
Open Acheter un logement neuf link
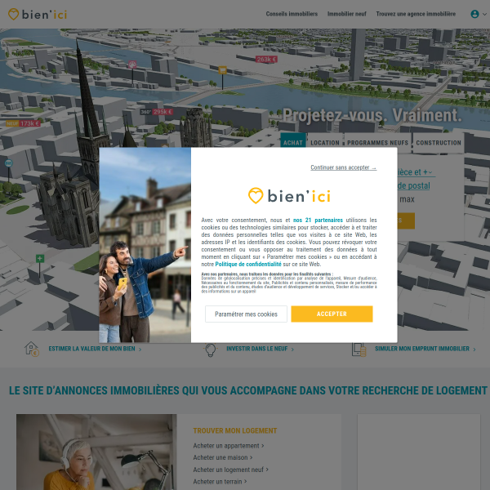pyautogui.click(x=230, y=470)
